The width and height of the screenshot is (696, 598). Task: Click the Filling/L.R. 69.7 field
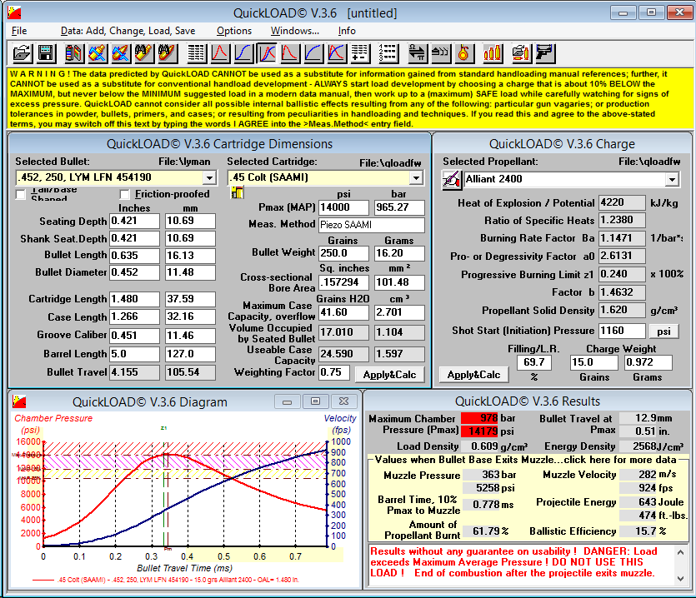pos(534,362)
